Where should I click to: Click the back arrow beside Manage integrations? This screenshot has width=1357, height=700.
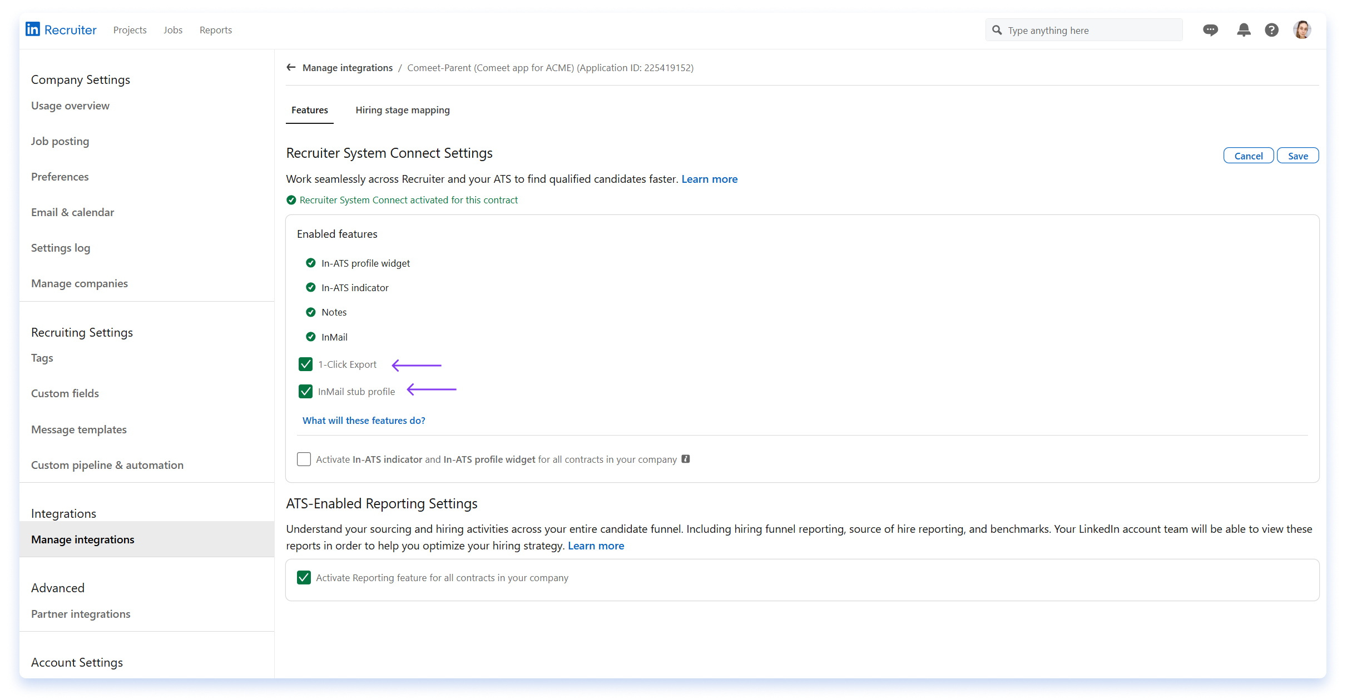[291, 67]
